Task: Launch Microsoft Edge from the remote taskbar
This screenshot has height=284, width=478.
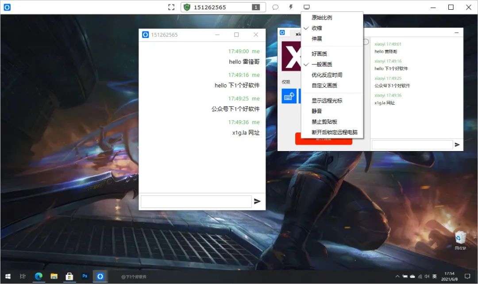Action: point(39,276)
